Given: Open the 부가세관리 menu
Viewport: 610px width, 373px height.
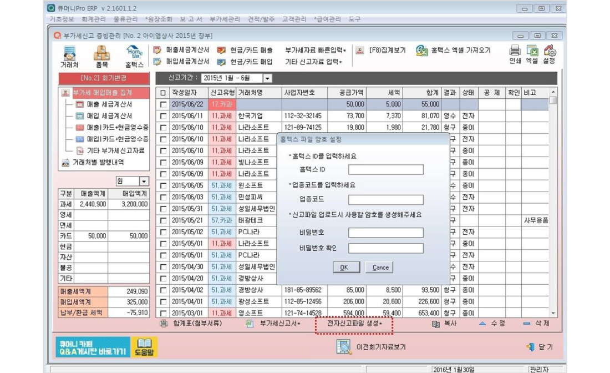Looking at the screenshot, I should (x=225, y=19).
